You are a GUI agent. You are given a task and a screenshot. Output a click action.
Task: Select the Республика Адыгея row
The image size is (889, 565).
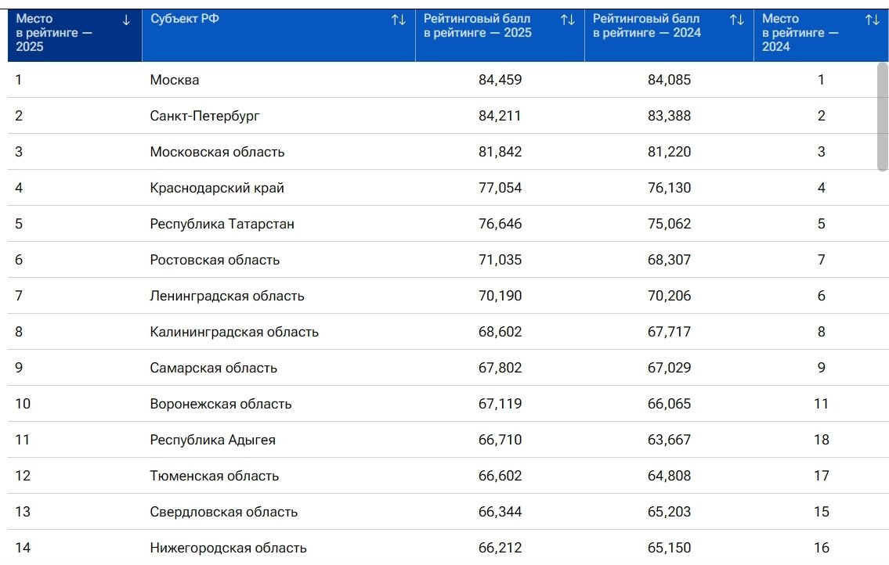[x=212, y=440]
